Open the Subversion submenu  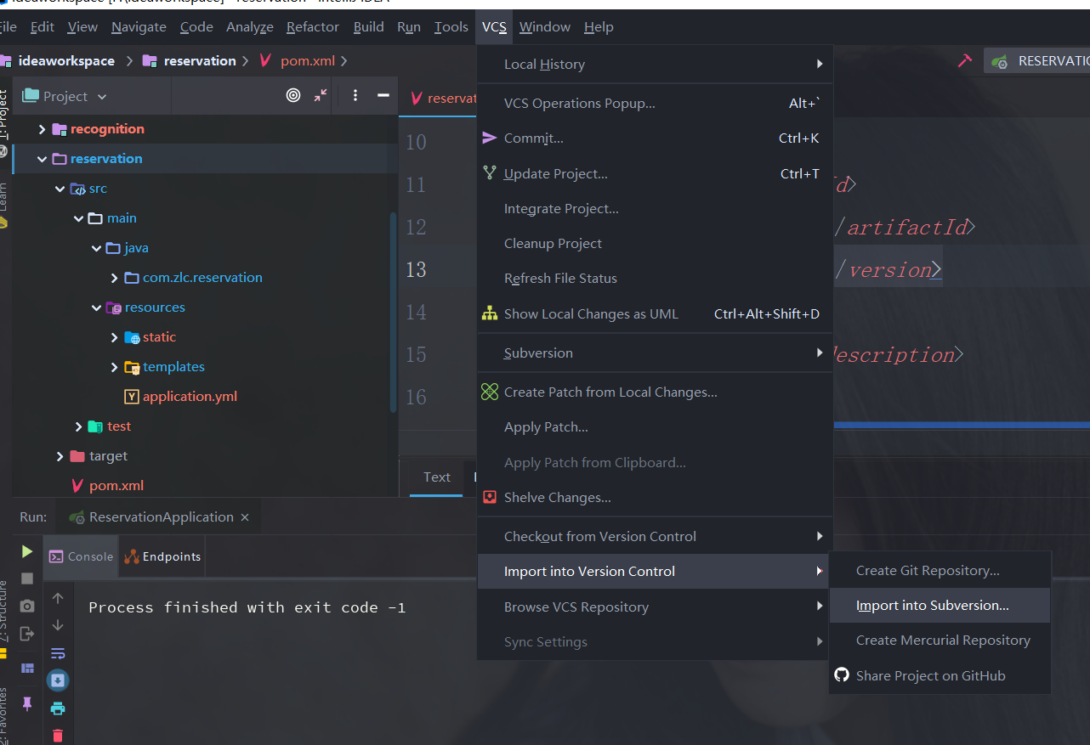tap(655, 353)
